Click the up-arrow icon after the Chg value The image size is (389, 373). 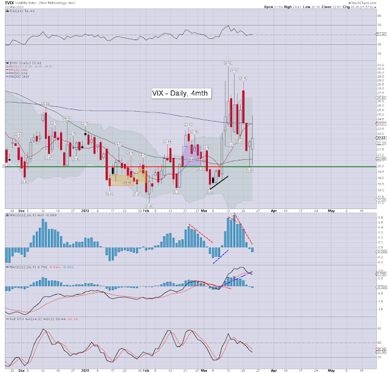pos(376,7)
